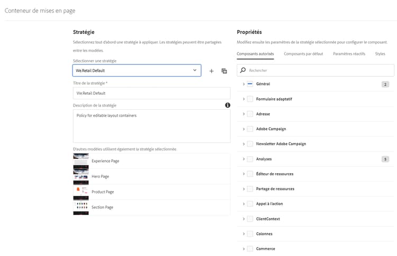Open the Paramètres réactifs tab
This screenshot has height=256, width=397.
point(349,54)
